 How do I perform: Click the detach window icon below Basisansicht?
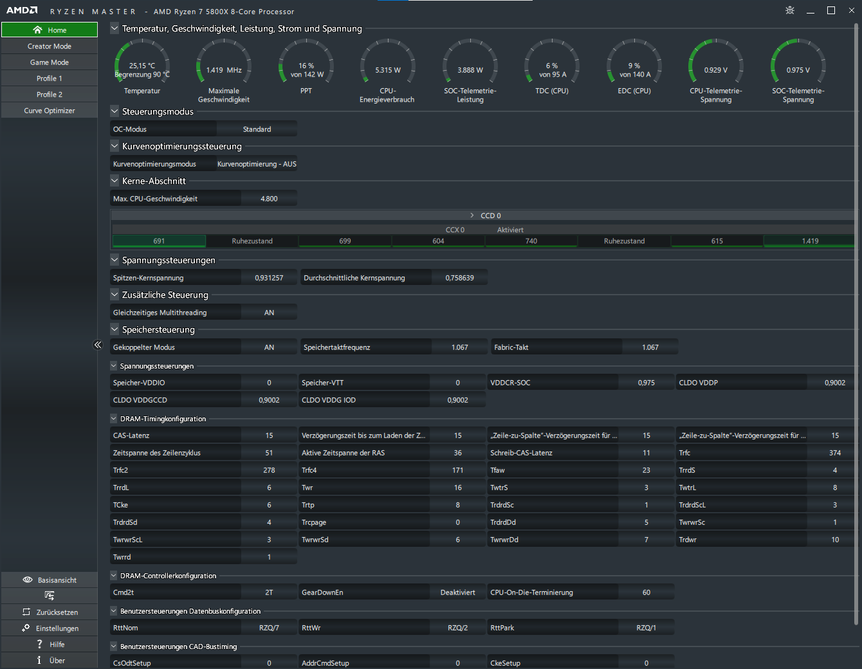(x=50, y=596)
